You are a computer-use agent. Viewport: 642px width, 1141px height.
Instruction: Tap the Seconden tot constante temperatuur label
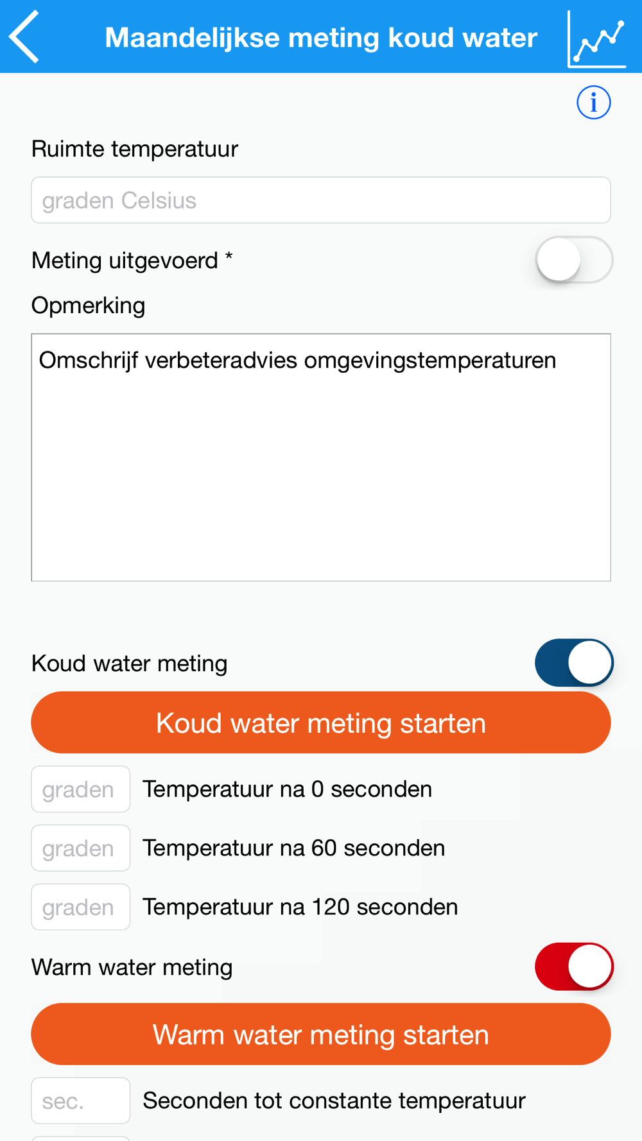pyautogui.click(x=334, y=1101)
